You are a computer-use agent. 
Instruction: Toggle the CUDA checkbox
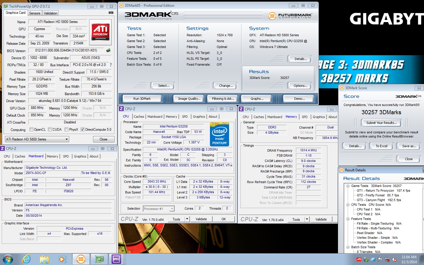(x=50, y=130)
